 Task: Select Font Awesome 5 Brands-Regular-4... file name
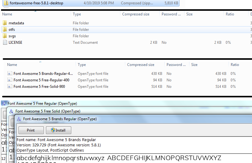[x=43, y=74]
